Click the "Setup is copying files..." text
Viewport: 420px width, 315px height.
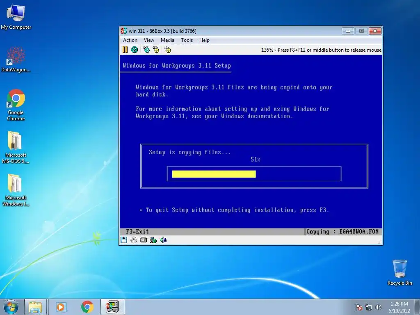[189, 152]
